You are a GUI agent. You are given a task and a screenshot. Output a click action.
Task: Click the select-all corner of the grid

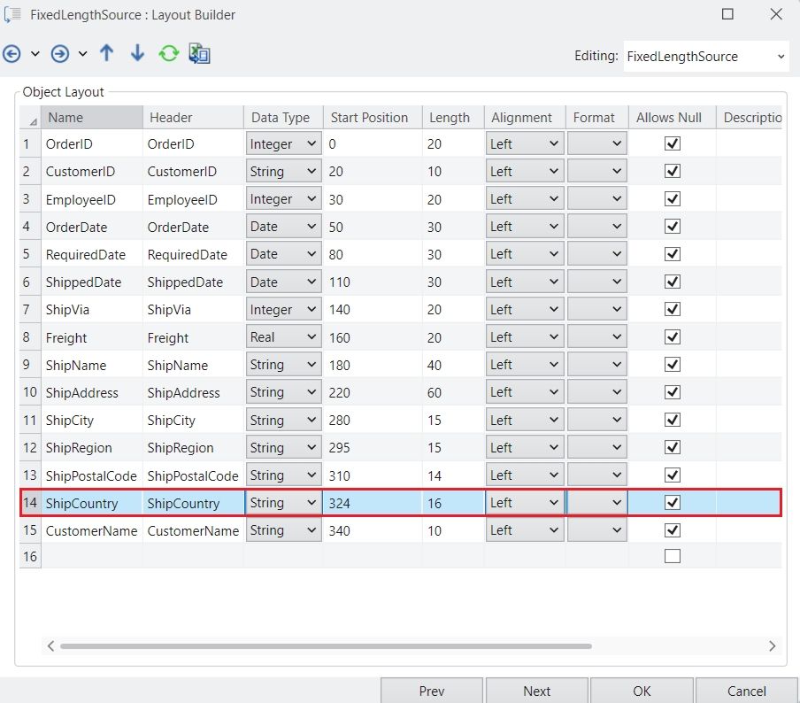point(31,118)
